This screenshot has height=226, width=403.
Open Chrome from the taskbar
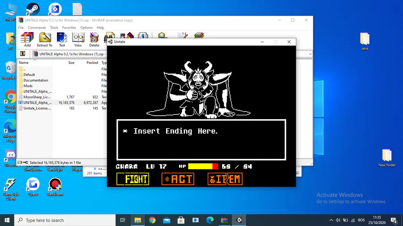152,220
